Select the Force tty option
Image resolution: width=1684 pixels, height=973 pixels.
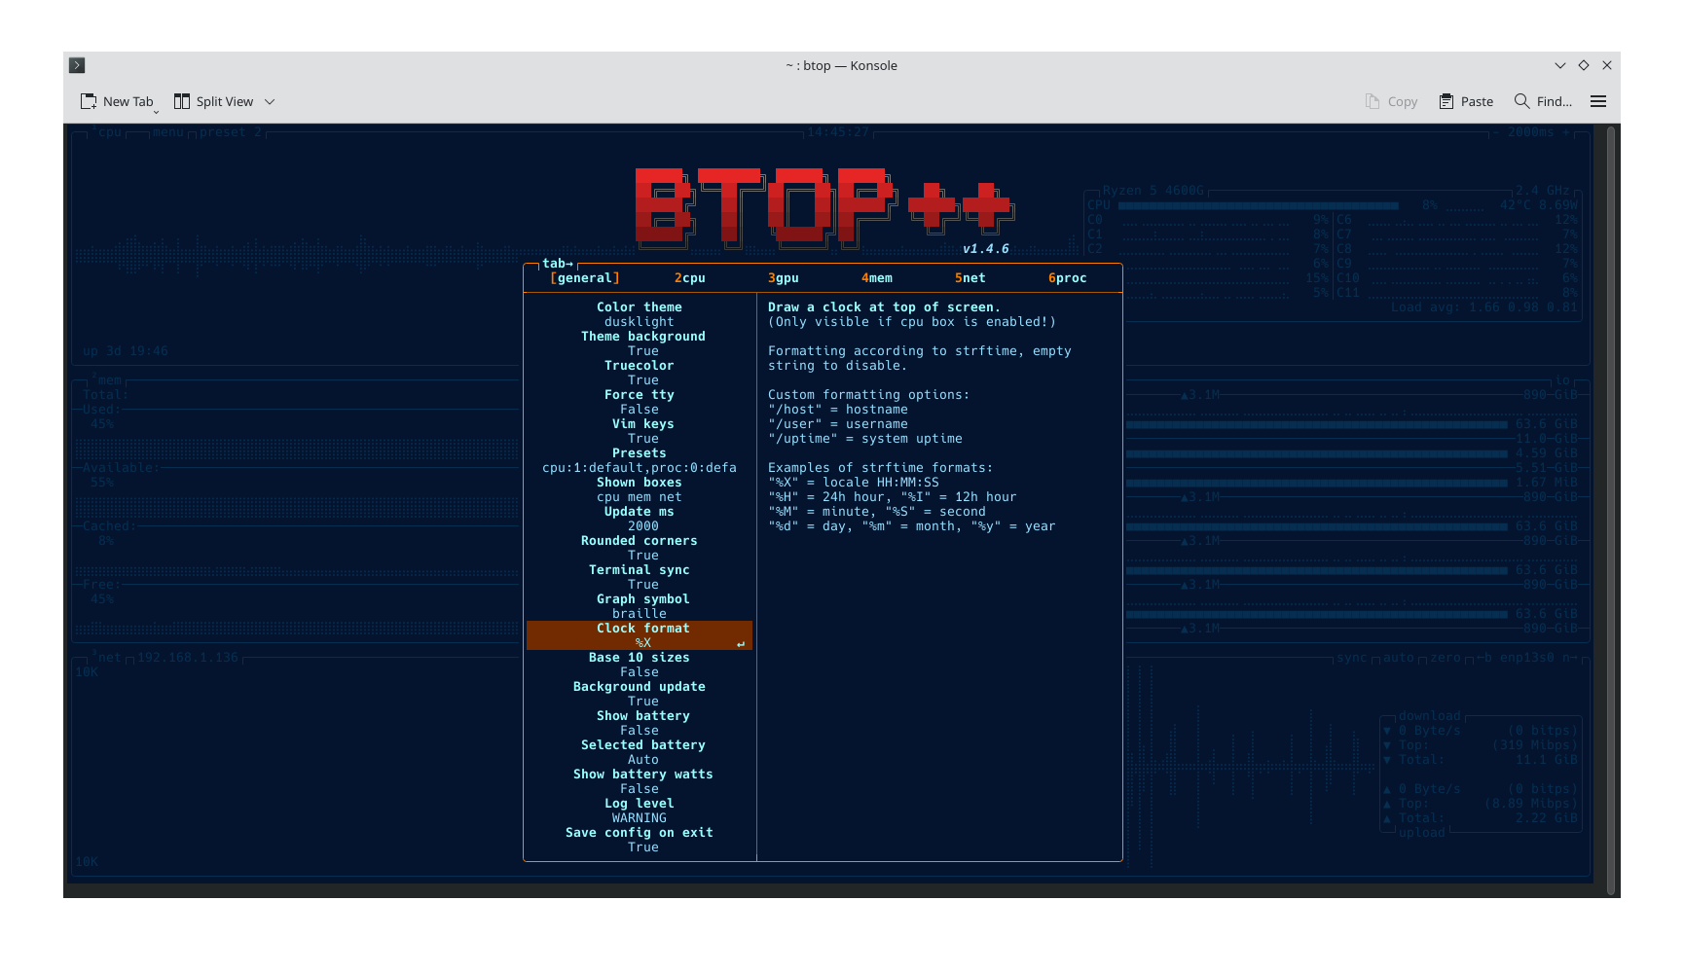click(640, 395)
